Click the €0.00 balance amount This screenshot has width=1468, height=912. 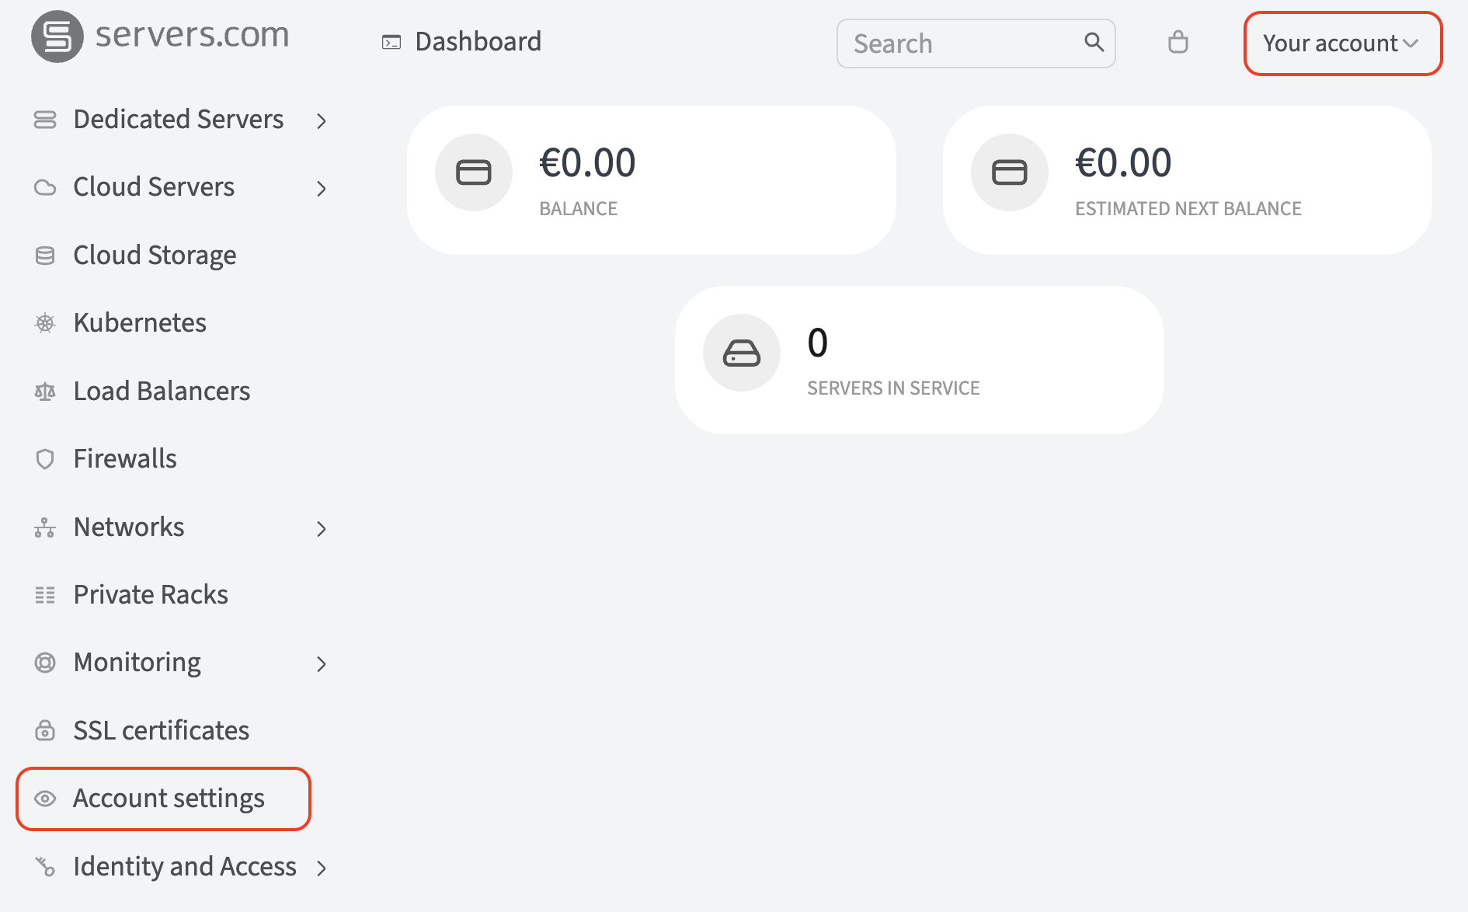[x=587, y=163]
